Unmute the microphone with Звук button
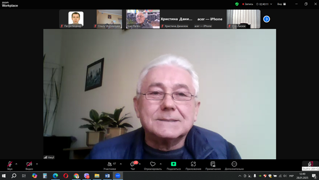This screenshot has height=180, width=319. (10, 165)
